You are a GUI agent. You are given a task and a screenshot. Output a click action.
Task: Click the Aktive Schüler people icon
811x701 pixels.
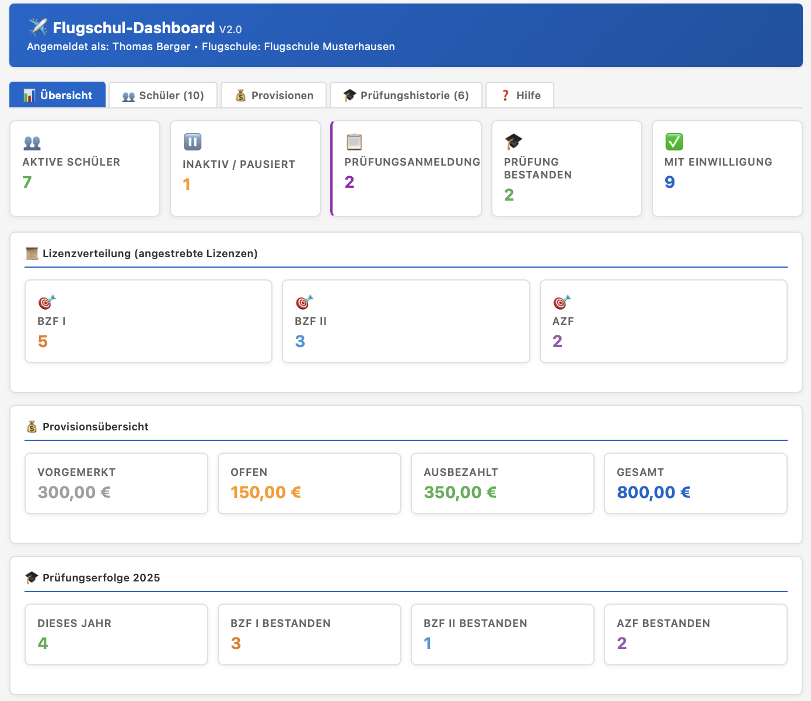click(32, 142)
